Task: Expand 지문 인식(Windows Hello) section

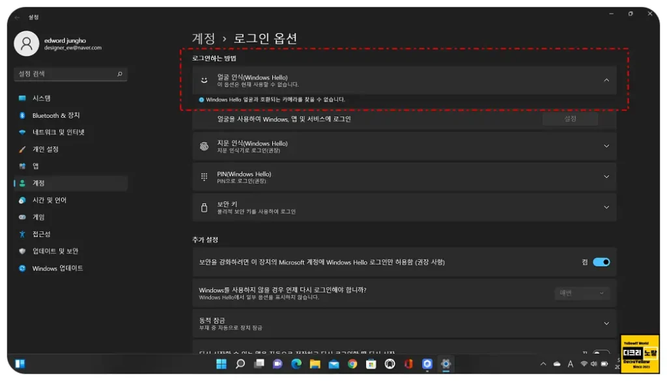Action: click(606, 147)
